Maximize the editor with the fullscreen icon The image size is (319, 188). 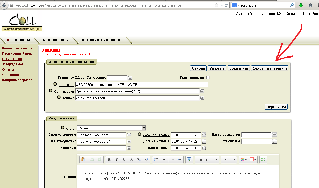[x=263, y=160]
